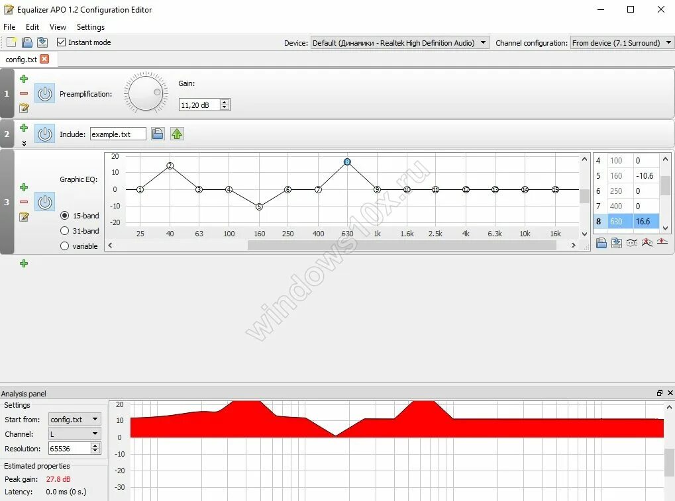Screen dimensions: 675x501
Task: Import Graphic EQ curve from file
Action: click(x=601, y=243)
